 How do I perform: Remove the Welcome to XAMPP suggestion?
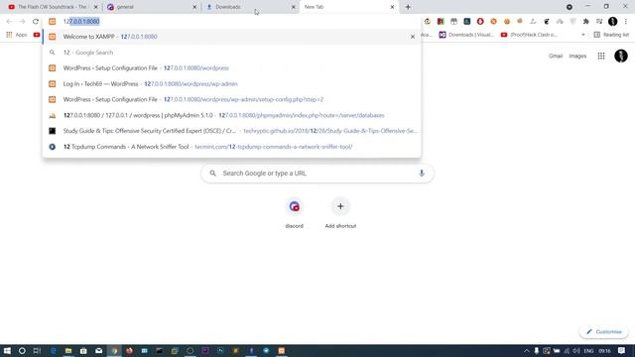413,37
